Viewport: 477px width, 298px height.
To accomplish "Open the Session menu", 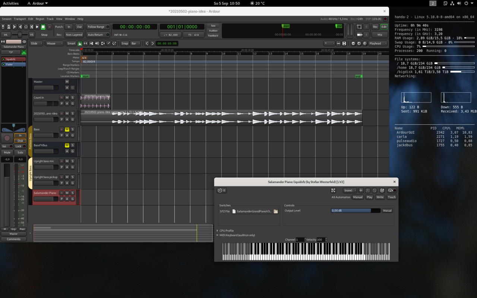I will coord(7,19).
